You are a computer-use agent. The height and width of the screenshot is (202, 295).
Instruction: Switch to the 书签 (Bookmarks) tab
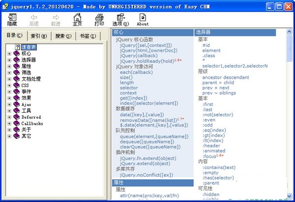point(88,36)
